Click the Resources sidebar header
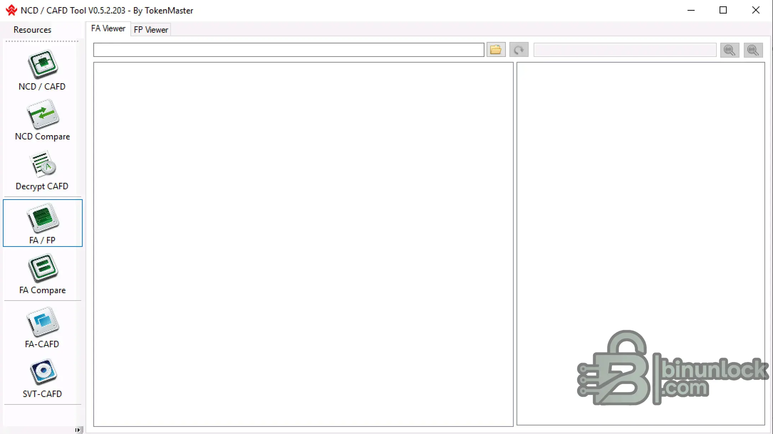The image size is (773, 434). 32,30
